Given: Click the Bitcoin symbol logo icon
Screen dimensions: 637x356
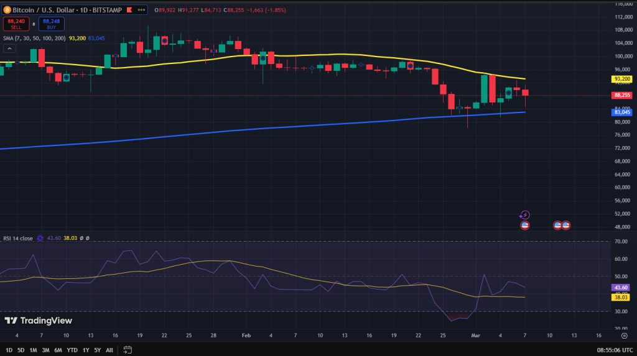Looking at the screenshot, I should 7,10.
